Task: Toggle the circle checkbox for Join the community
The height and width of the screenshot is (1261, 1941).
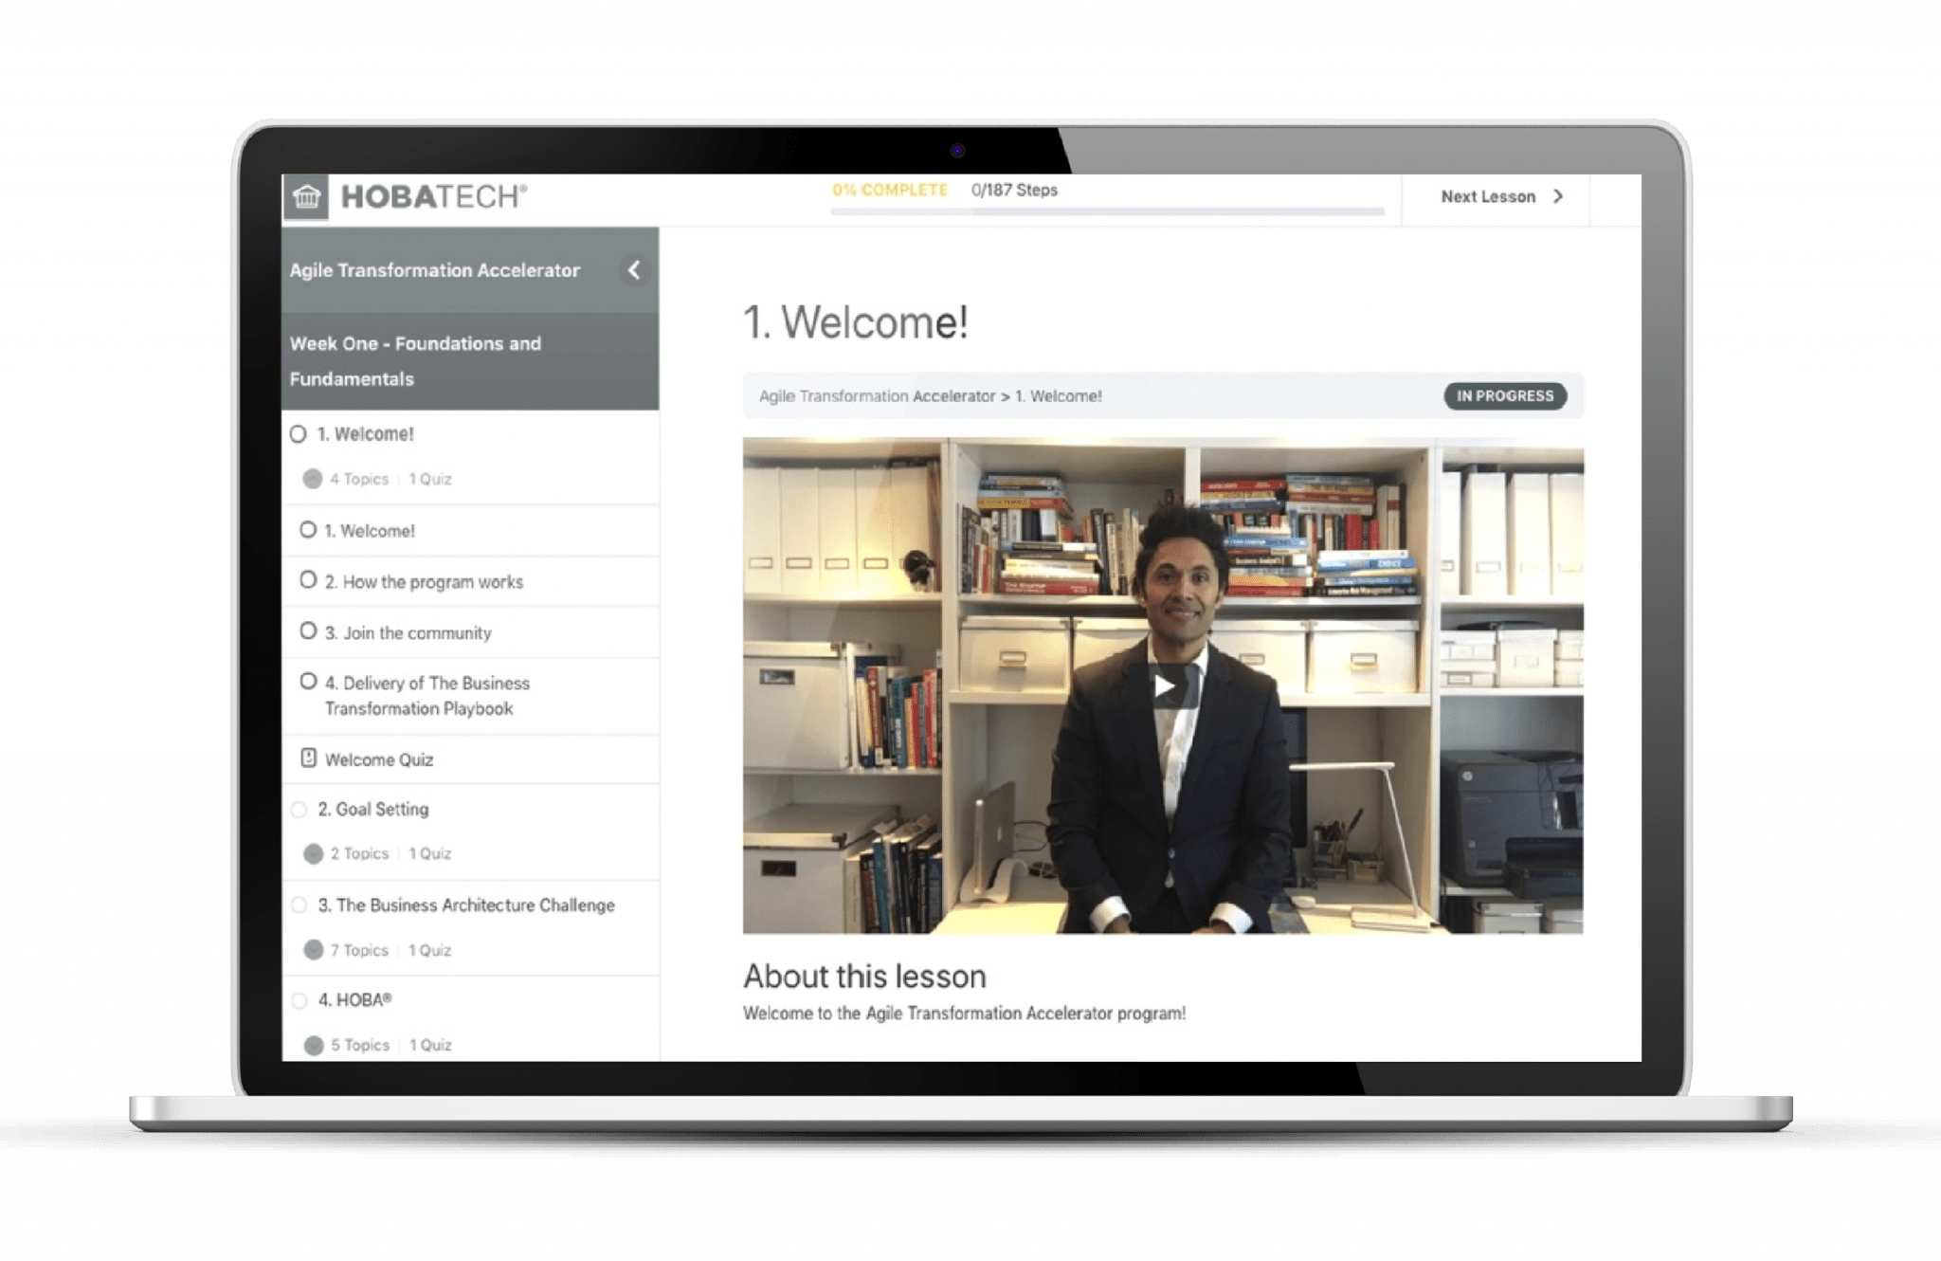Action: (x=308, y=632)
